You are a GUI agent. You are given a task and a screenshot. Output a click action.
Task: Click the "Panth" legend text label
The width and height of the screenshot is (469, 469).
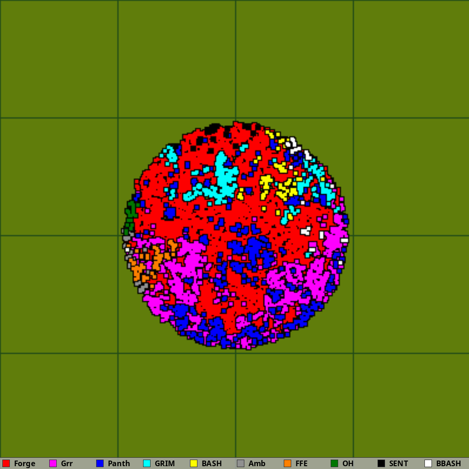point(119,463)
